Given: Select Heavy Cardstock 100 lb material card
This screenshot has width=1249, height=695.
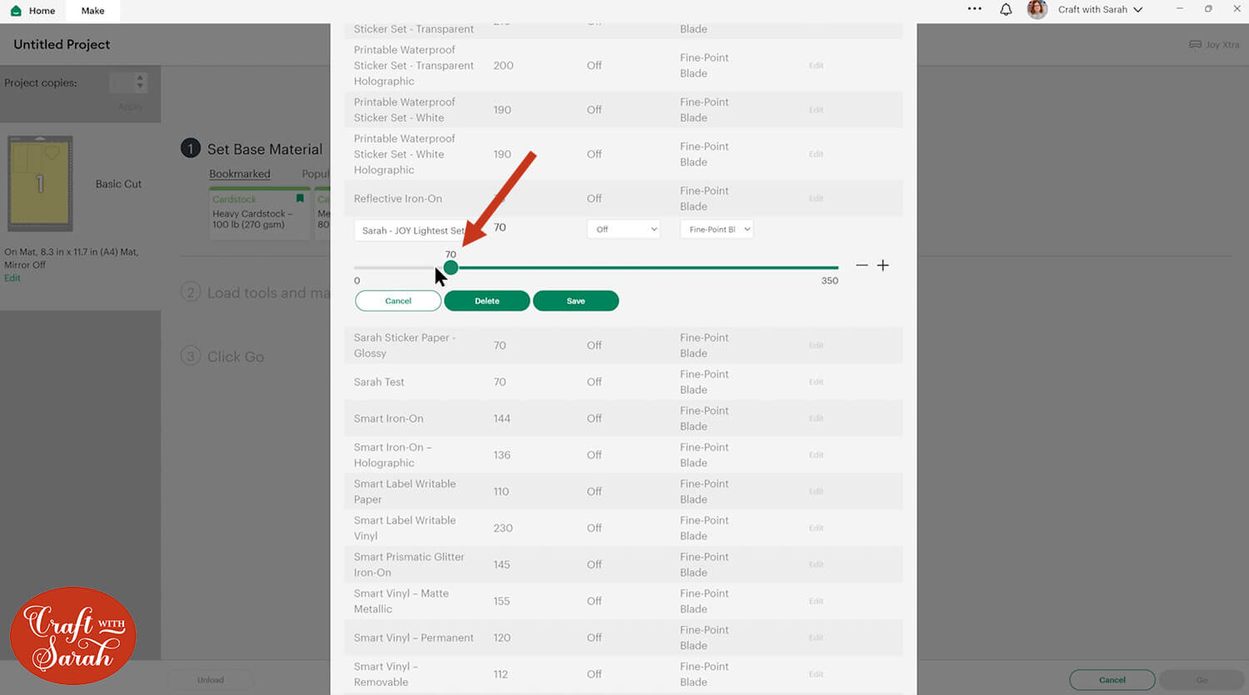Looking at the screenshot, I should (258, 214).
